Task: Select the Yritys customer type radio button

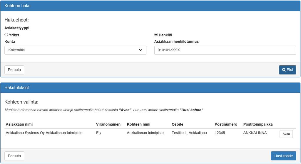Action: coord(6,35)
